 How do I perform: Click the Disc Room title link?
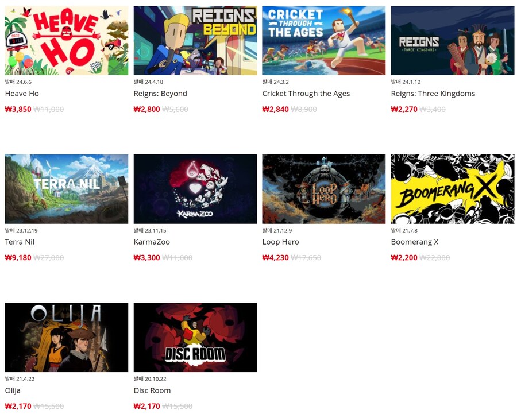click(x=152, y=390)
